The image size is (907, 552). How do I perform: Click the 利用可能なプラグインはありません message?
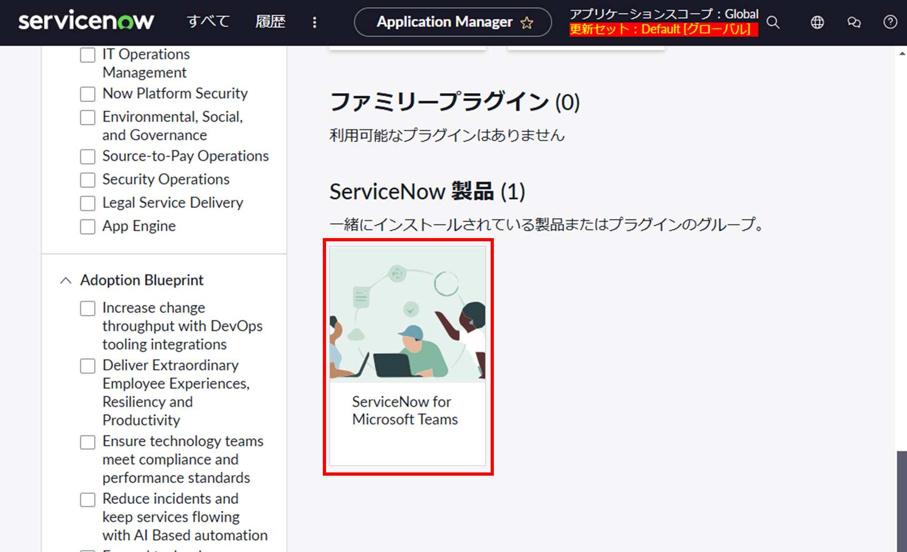447,135
